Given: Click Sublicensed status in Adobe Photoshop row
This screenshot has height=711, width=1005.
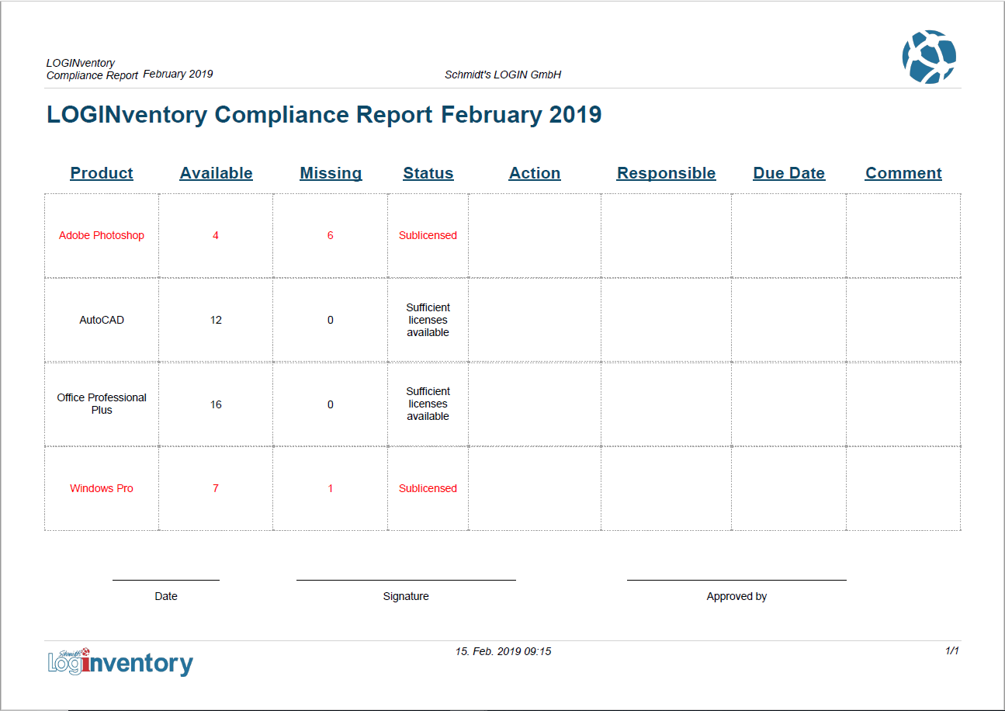Looking at the screenshot, I should (428, 235).
